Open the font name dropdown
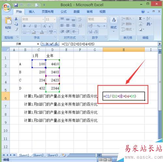Screen dimensions: 163x162 point(43,20)
